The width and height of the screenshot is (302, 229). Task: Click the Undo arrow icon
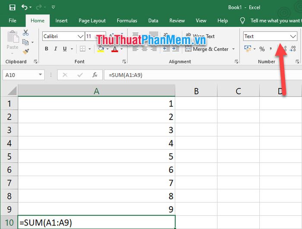click(24, 7)
